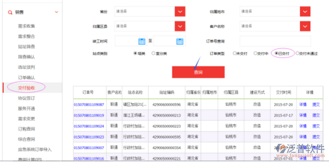
Task: Expand the 归属区县 dropdown arrow
Action: point(180,26)
